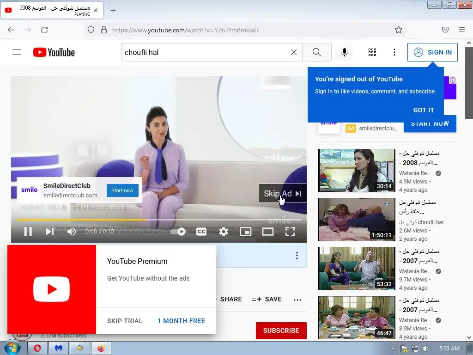Click the SIGN IN button
Screen dimensions: 473x355
click(x=432, y=52)
